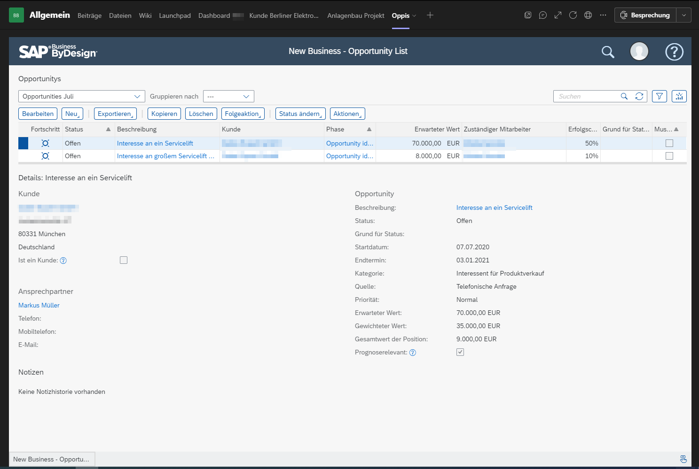
Task: Click the SAP ByDesign search magnifier icon
Action: pos(608,52)
